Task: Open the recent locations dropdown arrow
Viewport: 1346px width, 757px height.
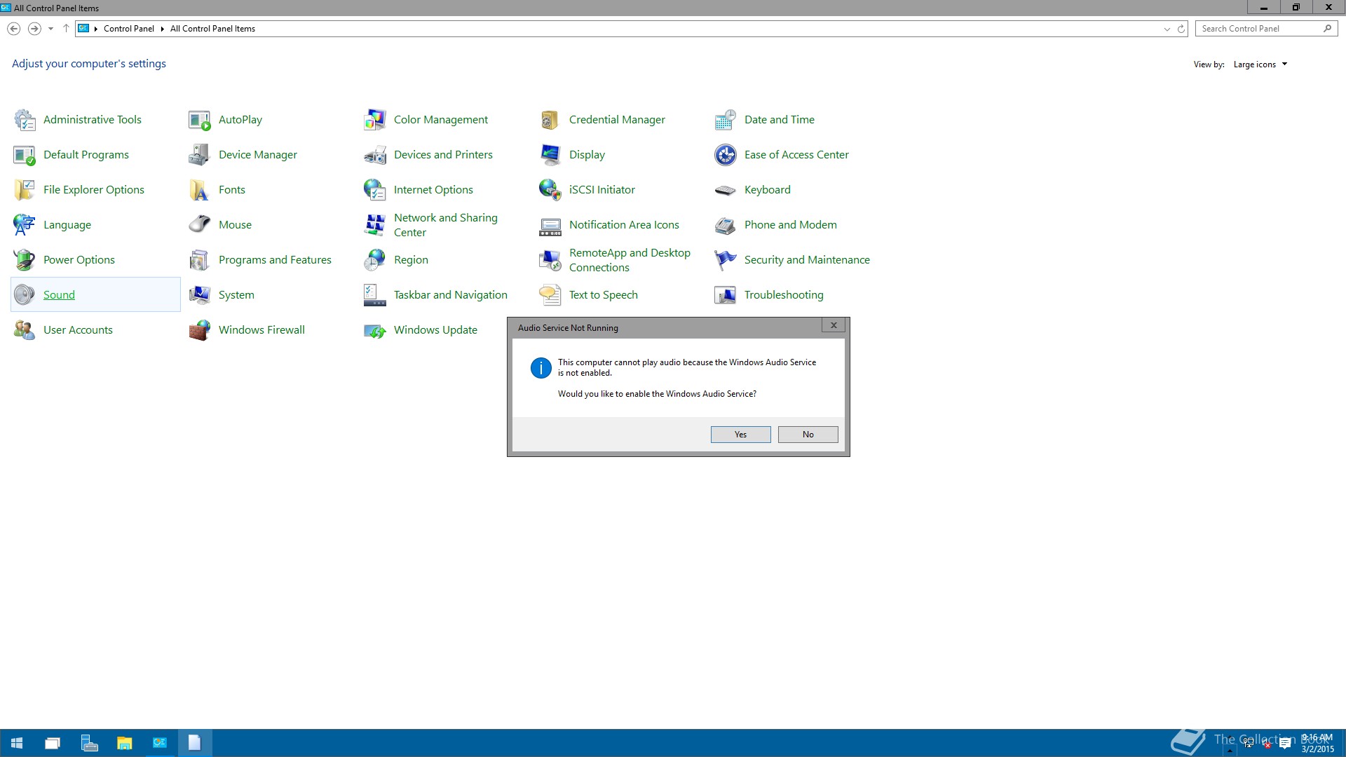Action: pos(50,29)
